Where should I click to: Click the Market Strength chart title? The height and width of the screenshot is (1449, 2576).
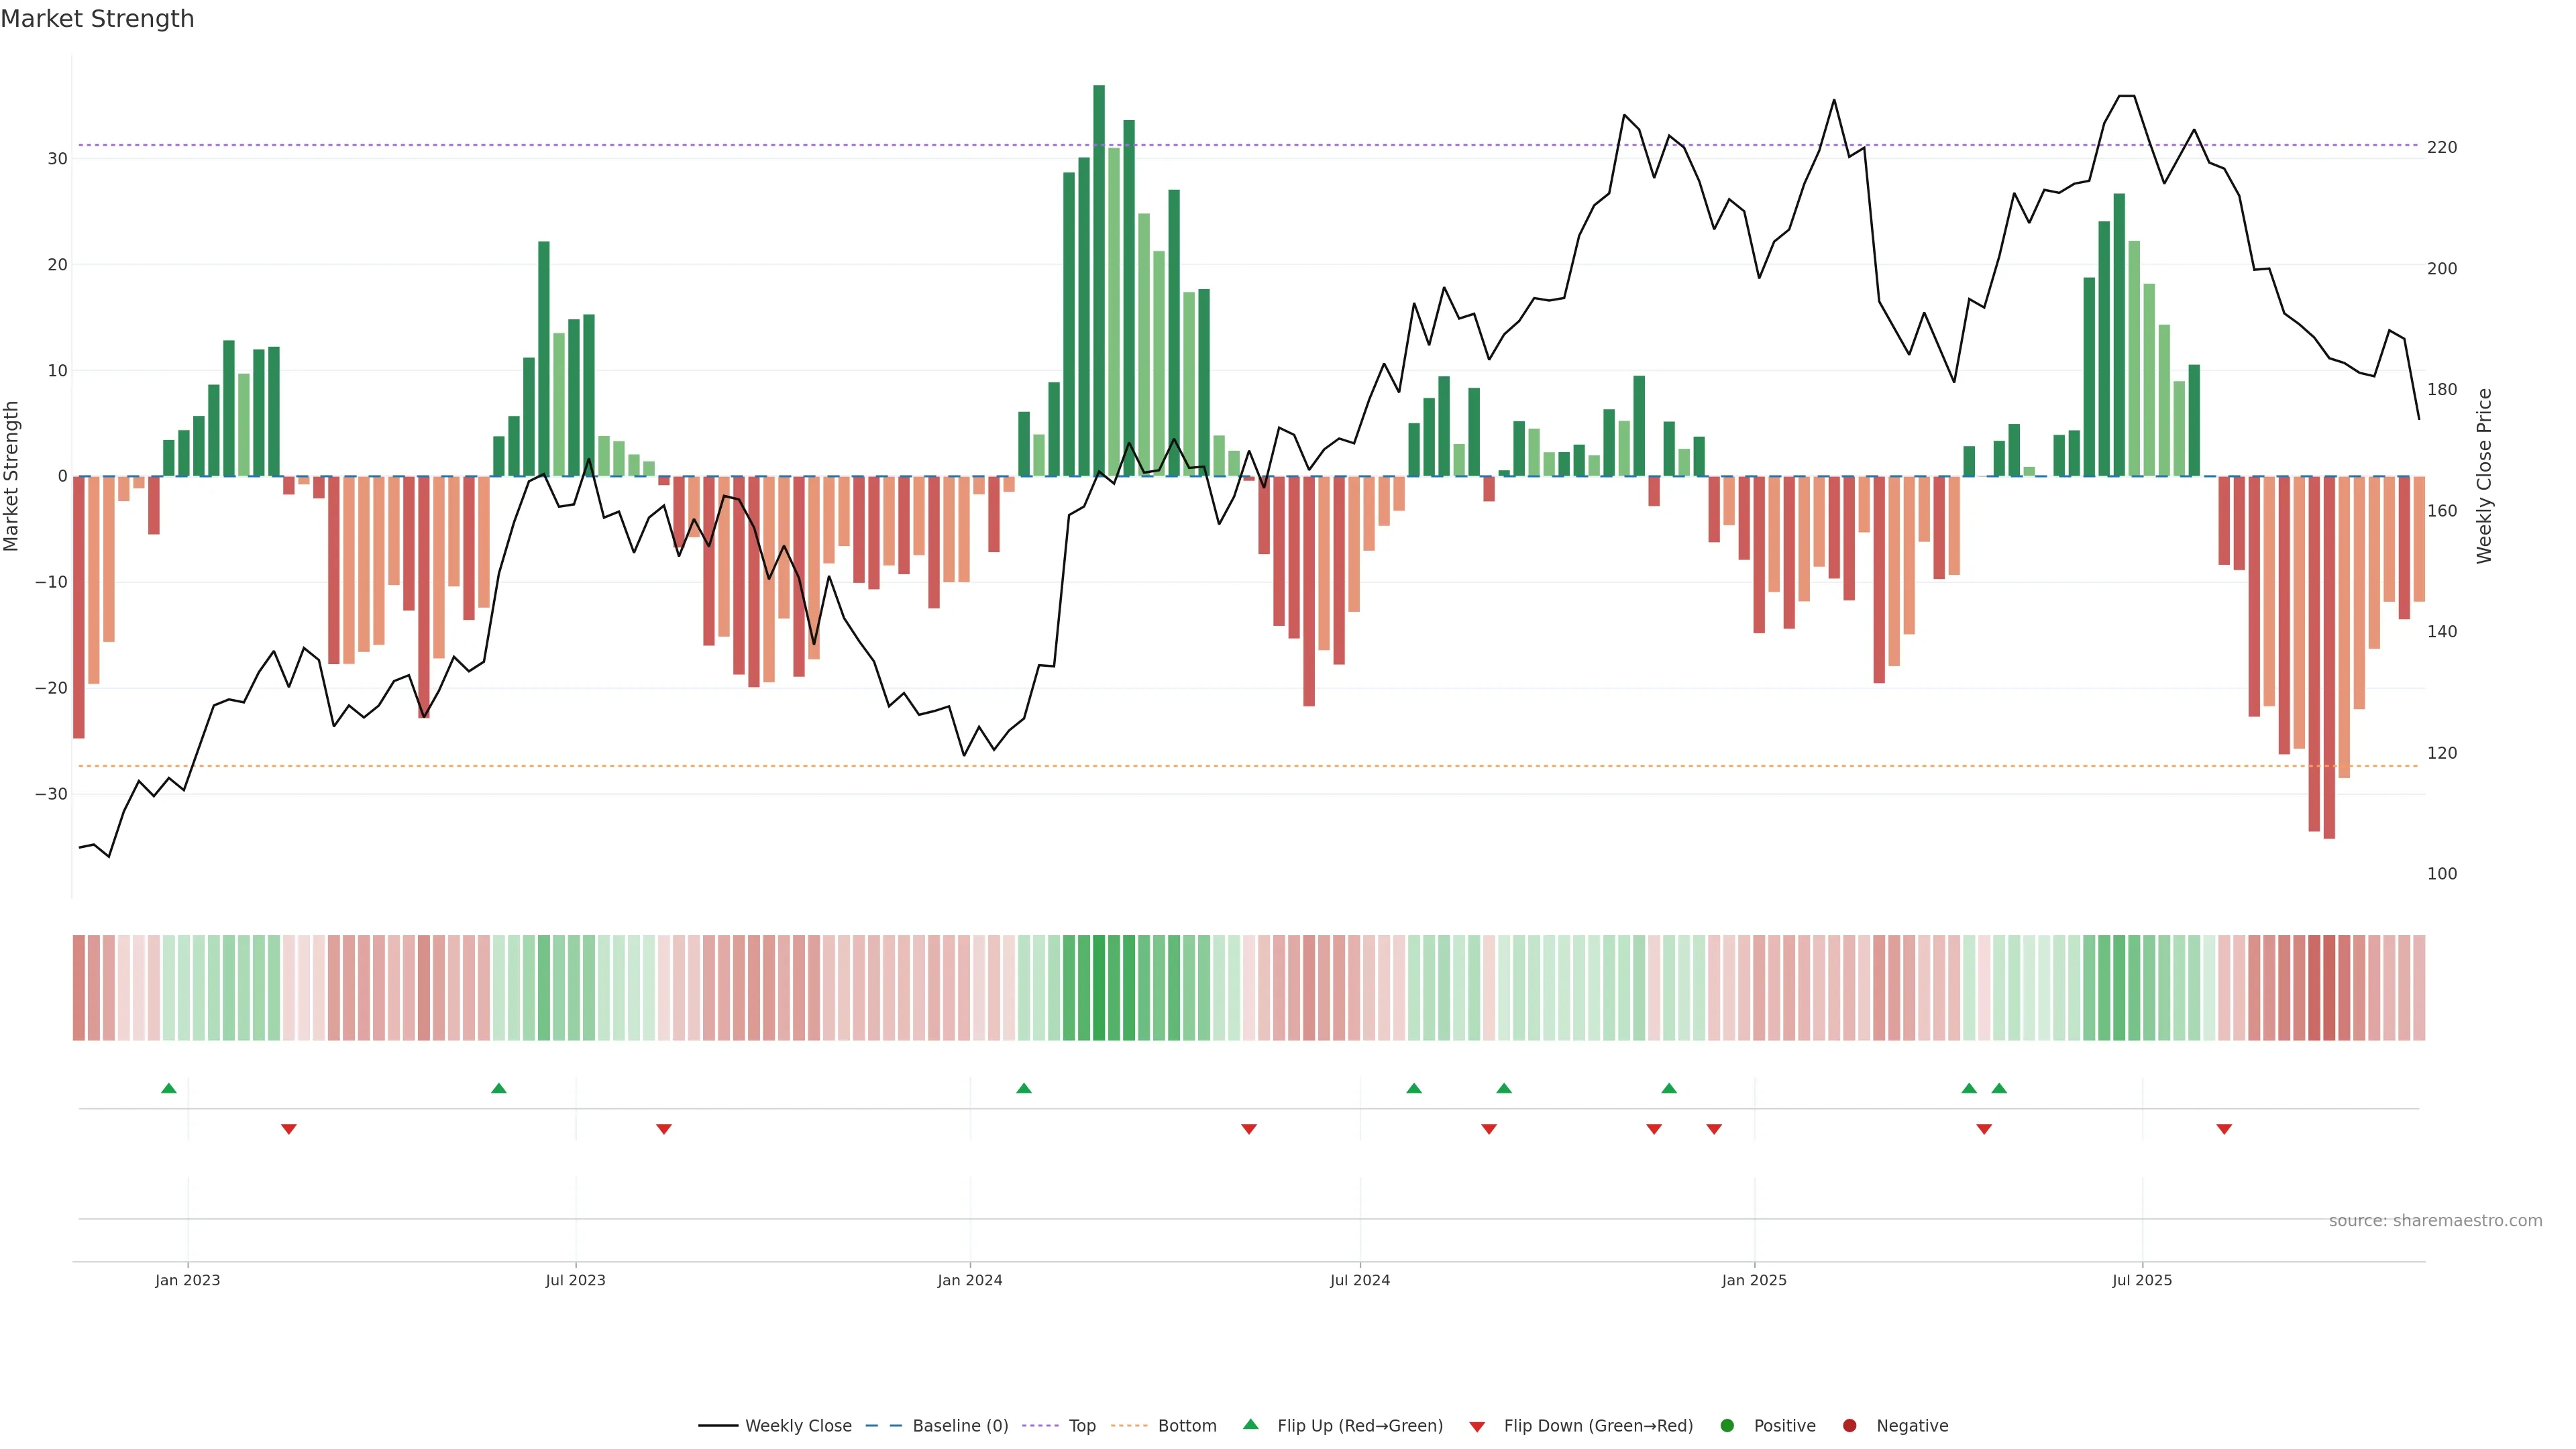[x=97, y=18]
